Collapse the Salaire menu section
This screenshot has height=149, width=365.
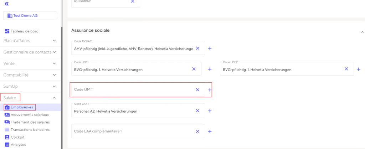pyautogui.click(x=54, y=97)
